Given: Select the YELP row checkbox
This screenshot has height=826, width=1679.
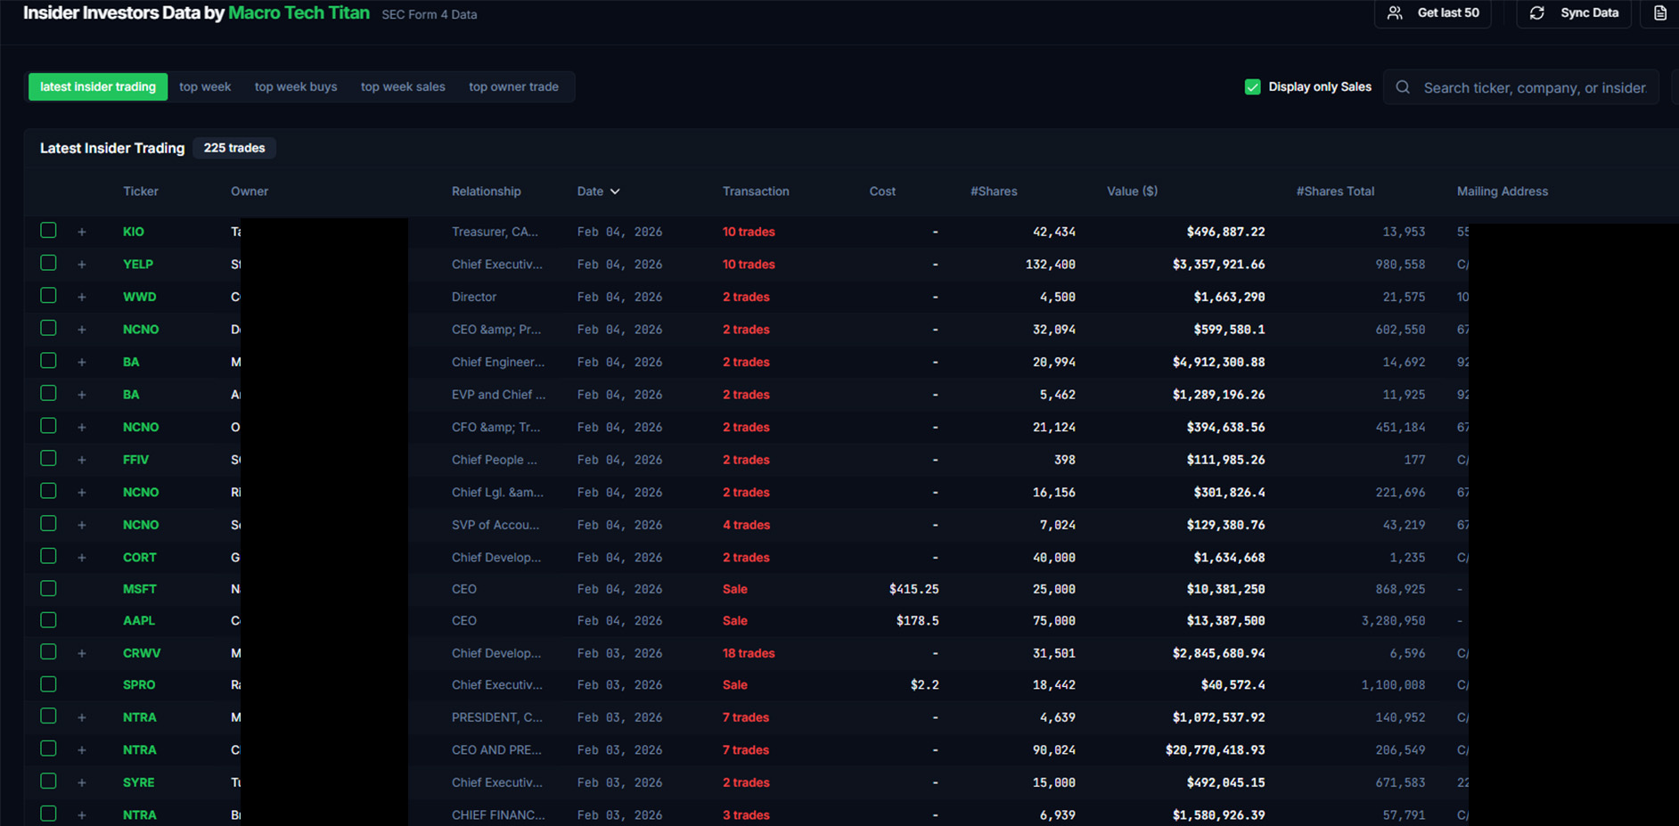Looking at the screenshot, I should pos(48,263).
